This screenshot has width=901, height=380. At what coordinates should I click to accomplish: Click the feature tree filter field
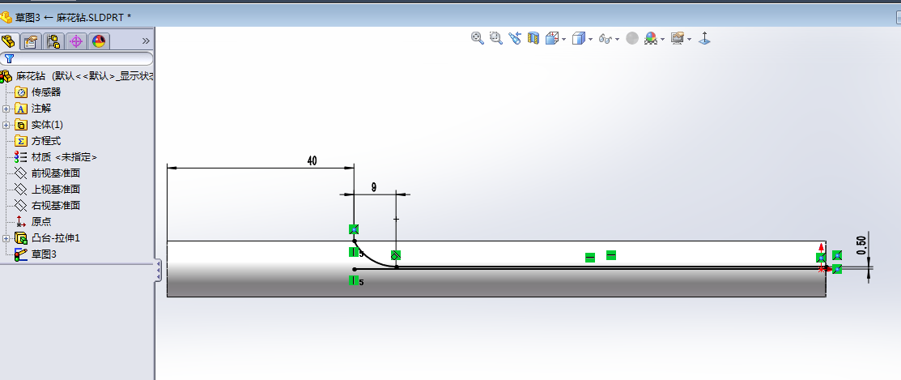pyautogui.click(x=81, y=58)
